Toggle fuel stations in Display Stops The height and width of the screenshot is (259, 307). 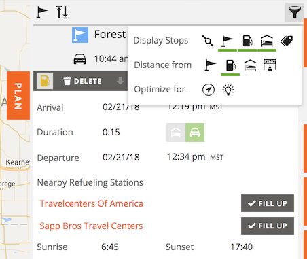pyautogui.click(x=247, y=41)
